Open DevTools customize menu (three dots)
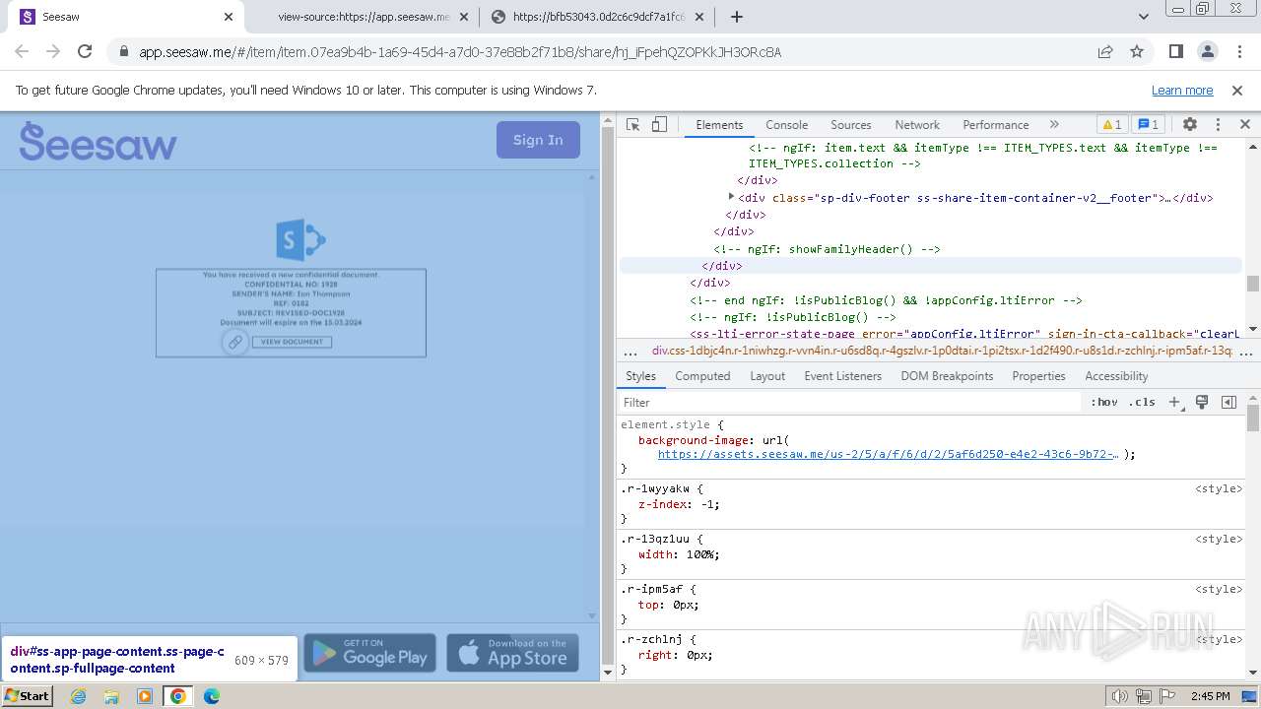The height and width of the screenshot is (709, 1261). point(1218,125)
